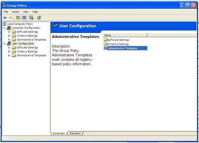The image size is (199, 143).
Task: Expand Windows Settings under User Configuration
Action: click(9, 52)
